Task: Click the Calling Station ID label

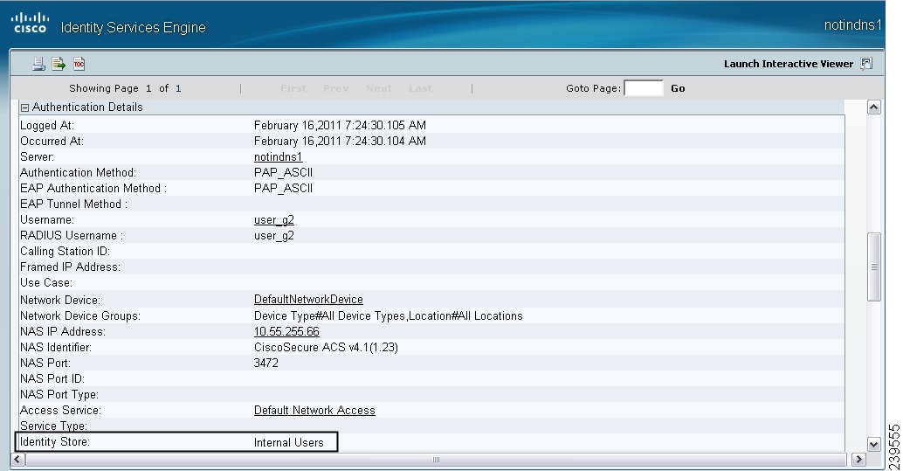Action: 65,252
